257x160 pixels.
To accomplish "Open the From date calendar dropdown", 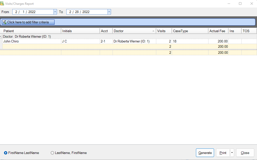I will click(x=55, y=12).
